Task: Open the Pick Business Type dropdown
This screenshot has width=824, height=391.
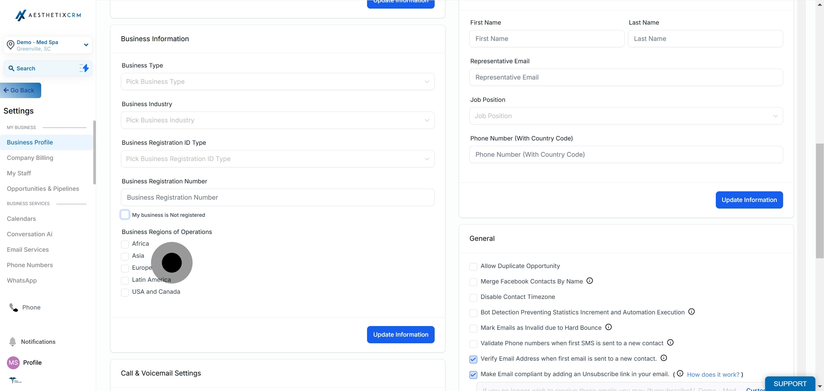Action: 277,82
